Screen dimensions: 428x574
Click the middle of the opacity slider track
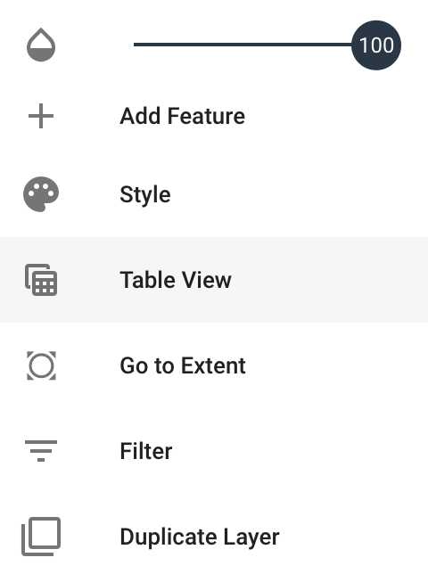coord(243,45)
